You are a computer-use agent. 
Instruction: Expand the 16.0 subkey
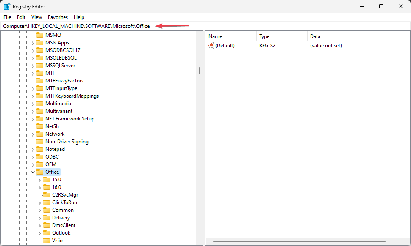[39, 187]
